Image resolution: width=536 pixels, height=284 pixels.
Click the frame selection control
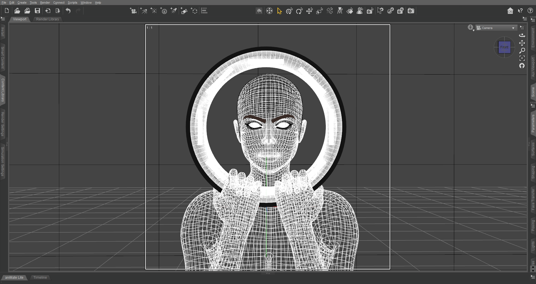click(x=522, y=58)
